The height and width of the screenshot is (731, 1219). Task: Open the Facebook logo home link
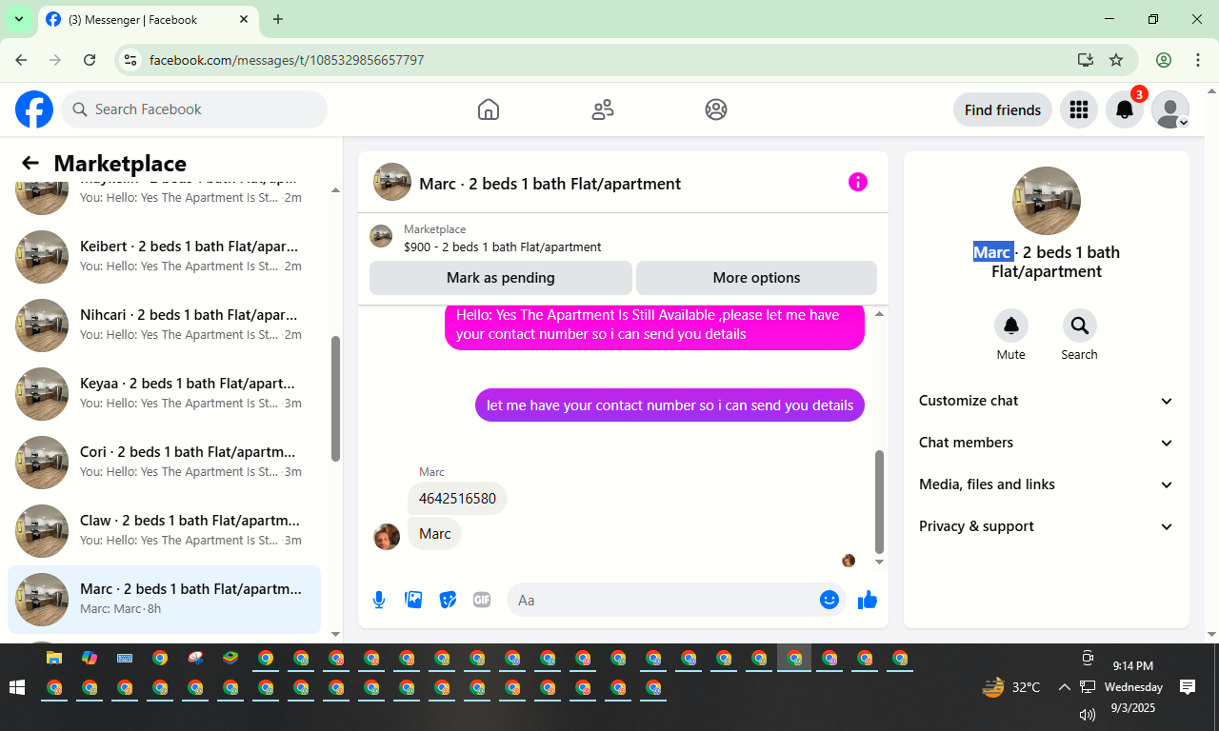(34, 109)
